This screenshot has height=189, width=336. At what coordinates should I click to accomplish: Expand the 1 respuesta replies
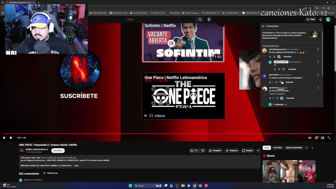(x=280, y=104)
